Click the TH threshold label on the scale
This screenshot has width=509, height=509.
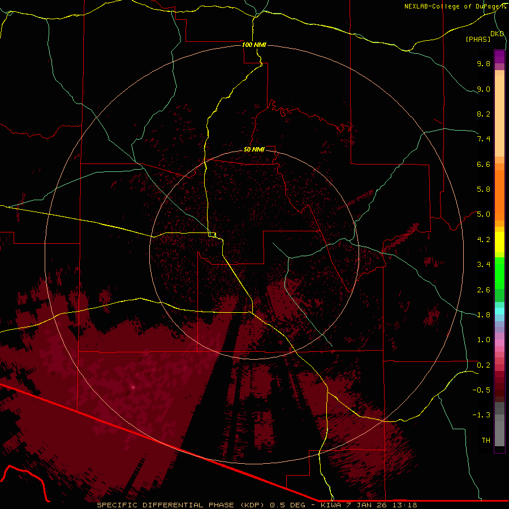coord(486,441)
